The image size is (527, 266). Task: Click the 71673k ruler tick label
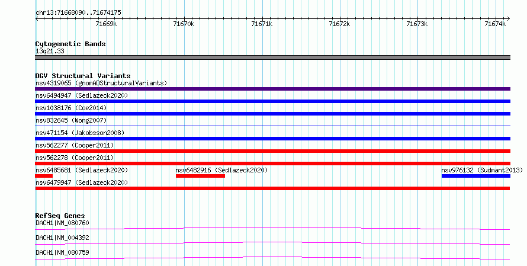tap(417, 24)
